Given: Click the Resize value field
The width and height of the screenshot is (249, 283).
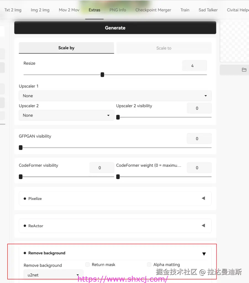Looking at the screenshot, I should pos(194,66).
